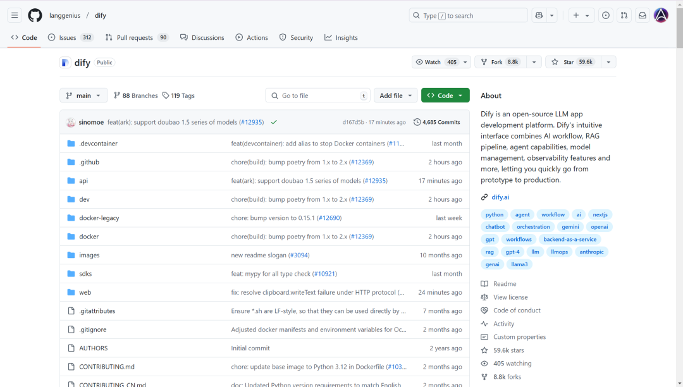Star the dify repository
The width and height of the screenshot is (683, 387).
[573, 62]
